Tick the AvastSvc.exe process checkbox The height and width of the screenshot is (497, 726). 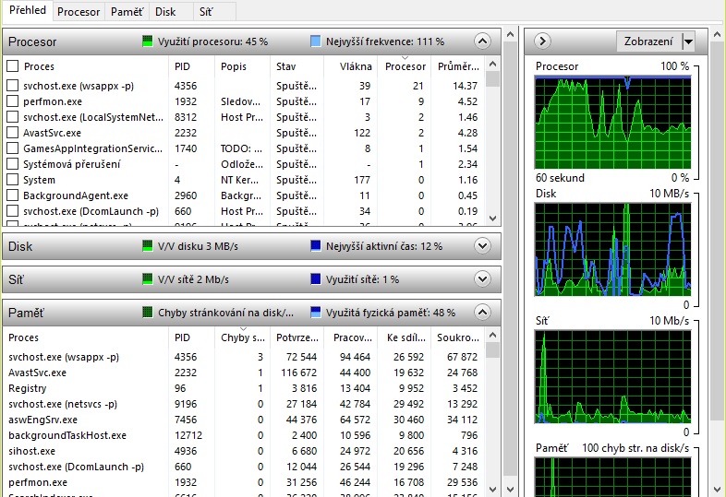13,133
